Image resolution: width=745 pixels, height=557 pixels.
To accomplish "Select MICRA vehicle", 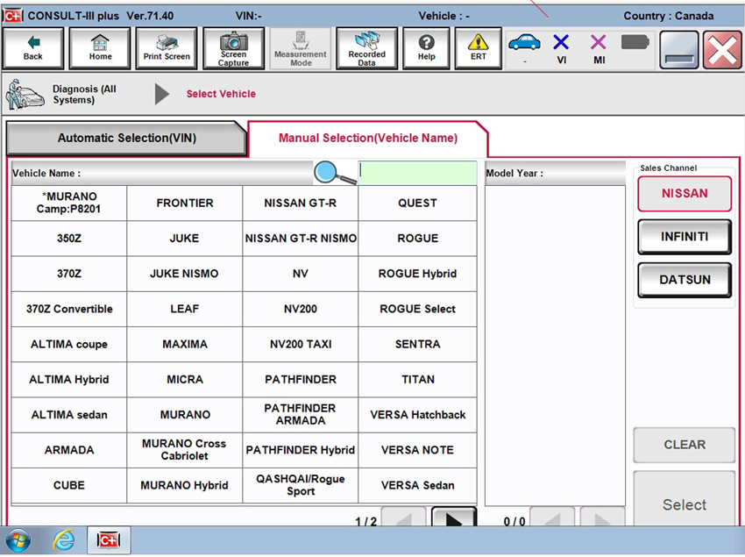I will (x=184, y=379).
